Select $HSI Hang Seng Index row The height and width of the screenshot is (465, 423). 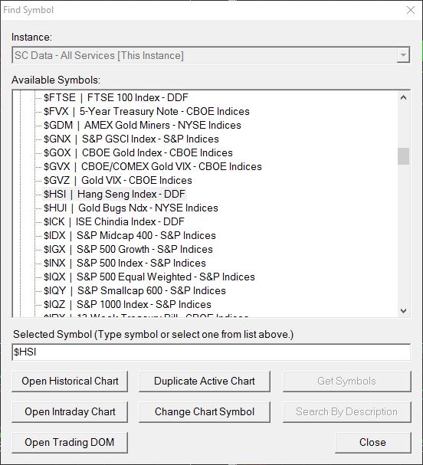click(114, 195)
